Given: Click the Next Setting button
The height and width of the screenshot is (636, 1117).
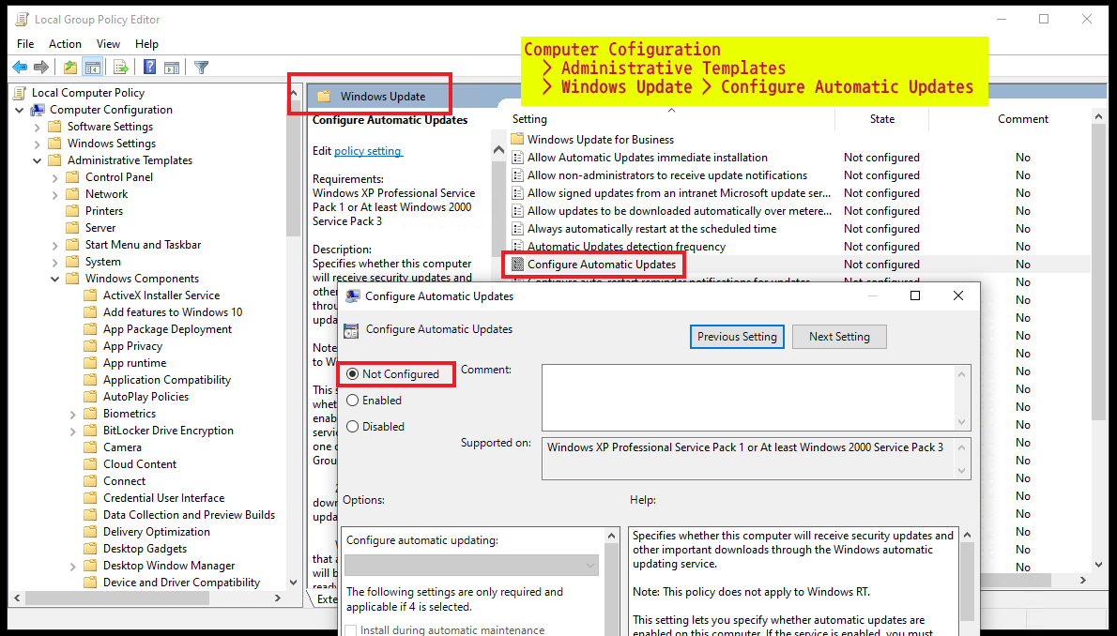Looking at the screenshot, I should tap(839, 337).
